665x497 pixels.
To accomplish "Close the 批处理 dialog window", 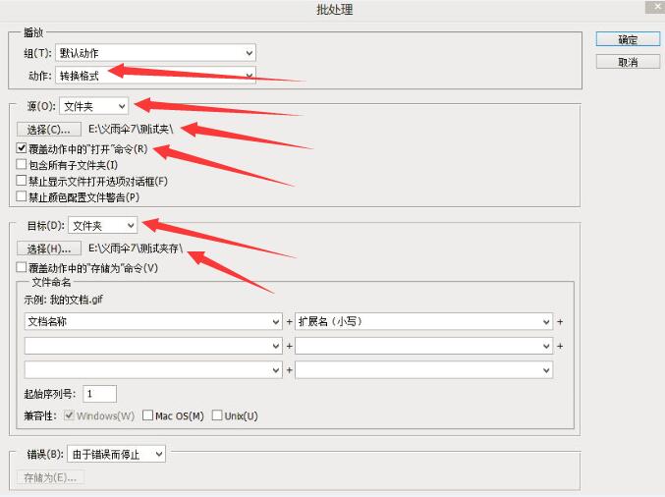I will click(656, 6).
